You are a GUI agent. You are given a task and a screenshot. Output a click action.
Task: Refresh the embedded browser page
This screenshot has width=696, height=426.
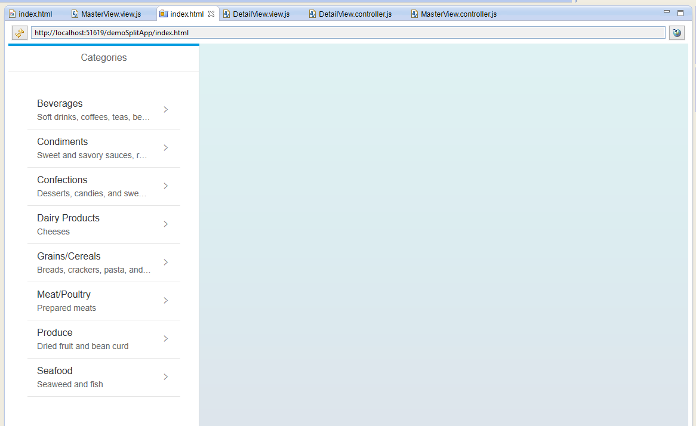pos(20,33)
